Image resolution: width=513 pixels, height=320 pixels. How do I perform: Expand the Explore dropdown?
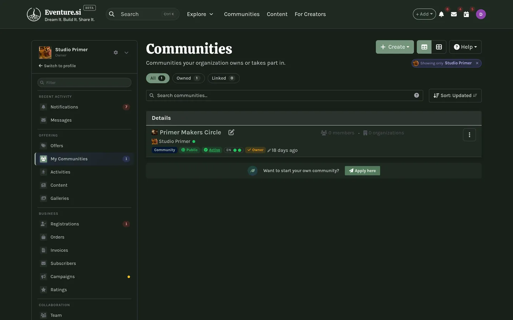[x=200, y=14]
